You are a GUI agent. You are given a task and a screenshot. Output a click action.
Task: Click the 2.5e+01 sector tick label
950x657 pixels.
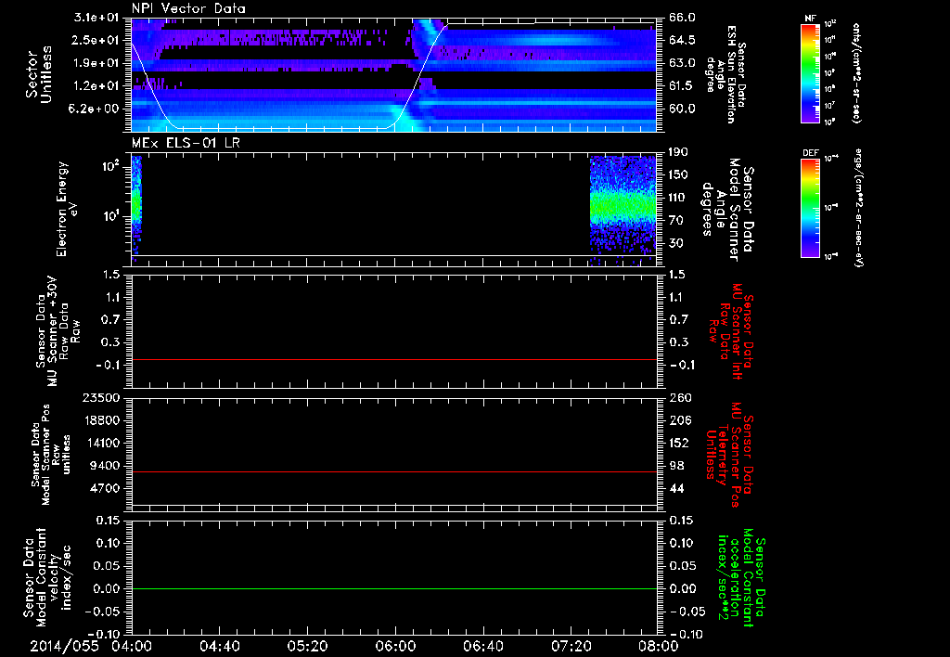click(x=97, y=40)
